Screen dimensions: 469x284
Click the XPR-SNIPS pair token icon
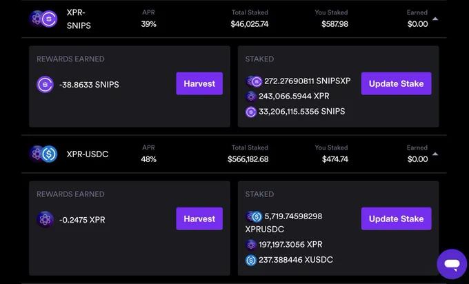[43, 19]
